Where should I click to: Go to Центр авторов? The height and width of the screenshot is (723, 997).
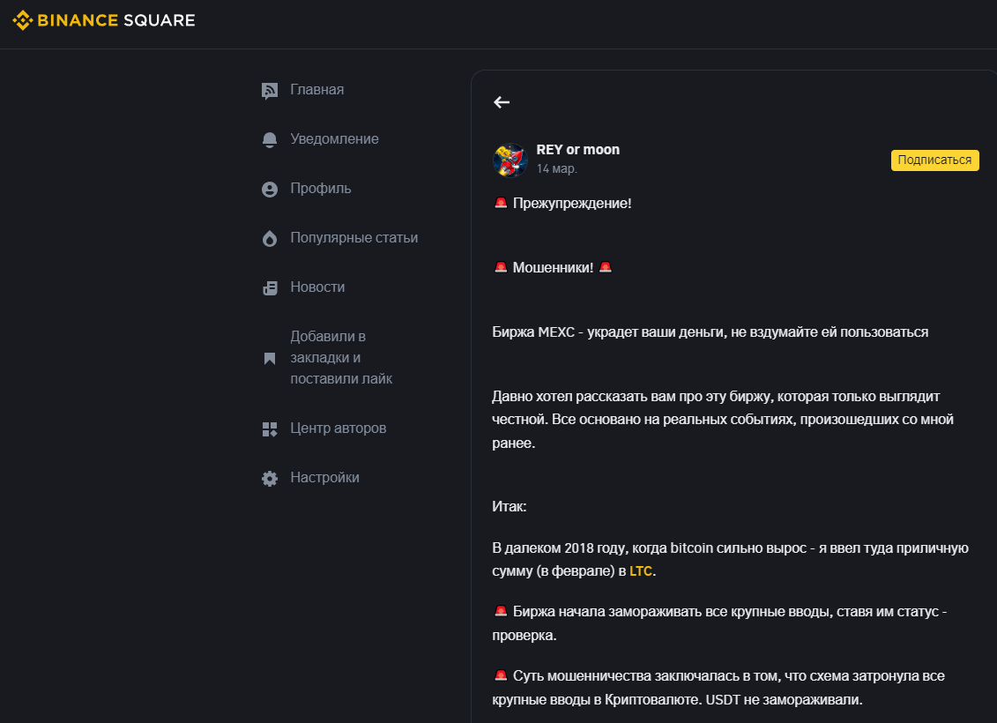[x=338, y=429]
